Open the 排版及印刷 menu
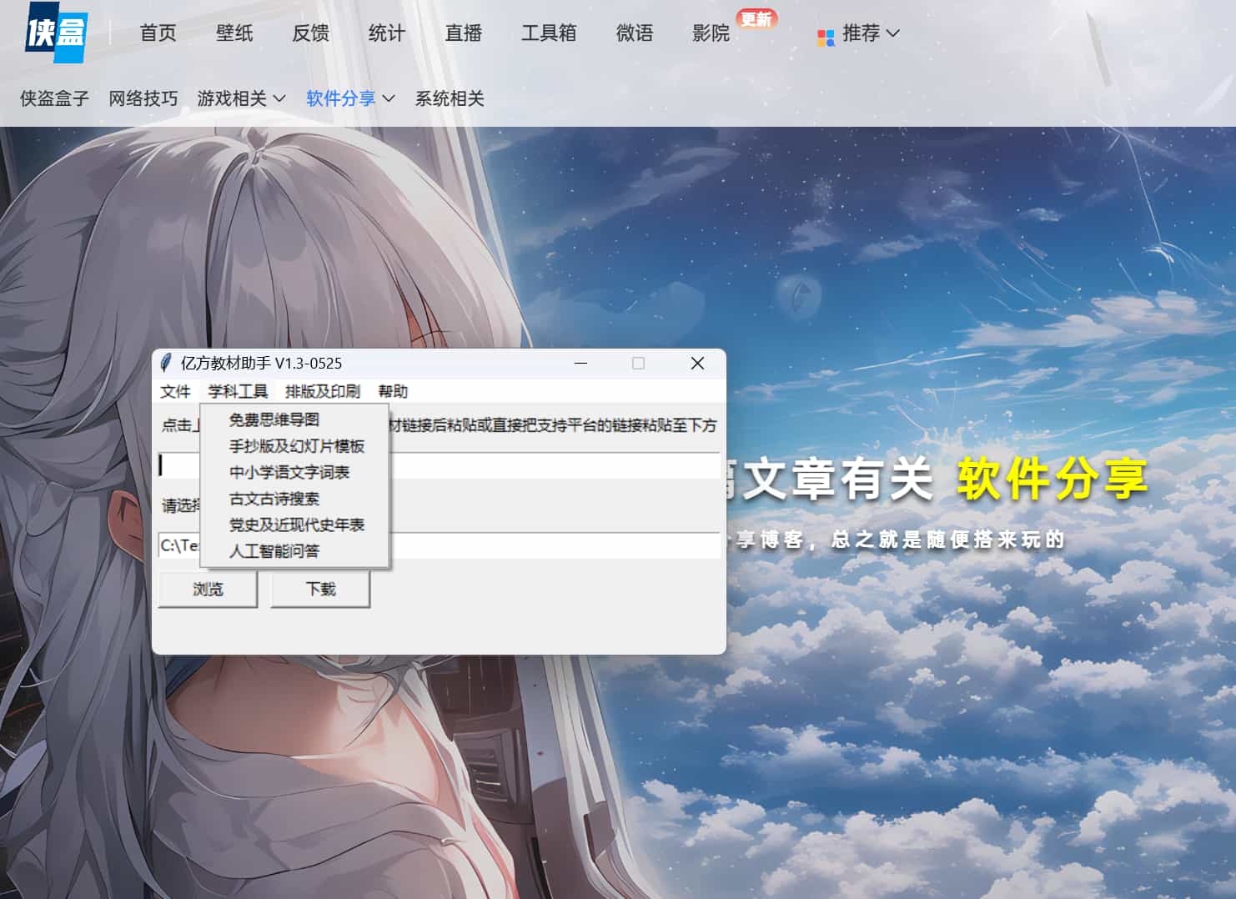 click(322, 391)
